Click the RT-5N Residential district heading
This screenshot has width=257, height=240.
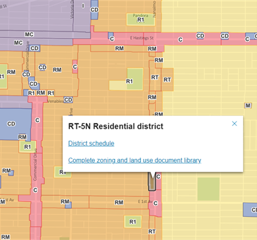point(116,127)
